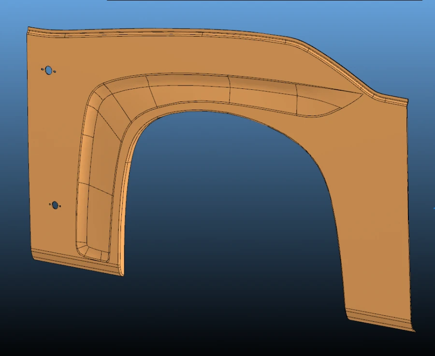Click the pointed tip of the flare recess
435x356 pixels.
(x=361, y=93)
